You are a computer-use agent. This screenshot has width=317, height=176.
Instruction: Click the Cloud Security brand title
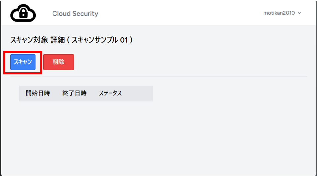coord(75,14)
